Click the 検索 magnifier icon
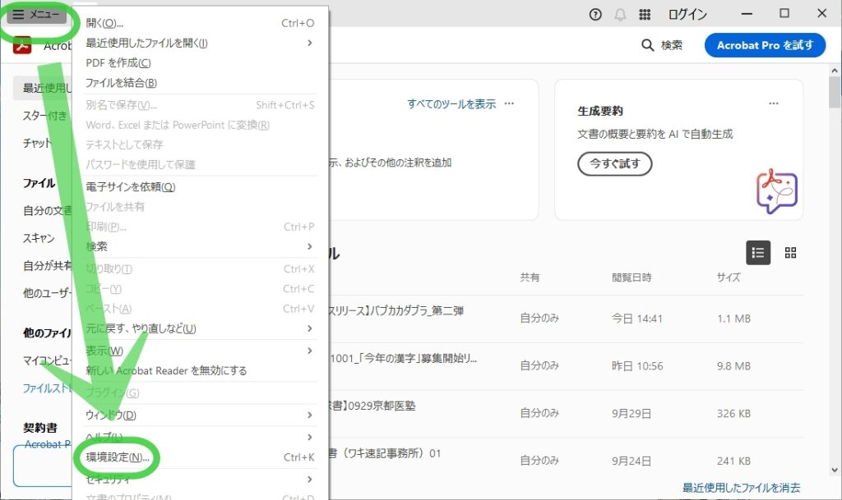The height and width of the screenshot is (500, 842). tap(648, 45)
